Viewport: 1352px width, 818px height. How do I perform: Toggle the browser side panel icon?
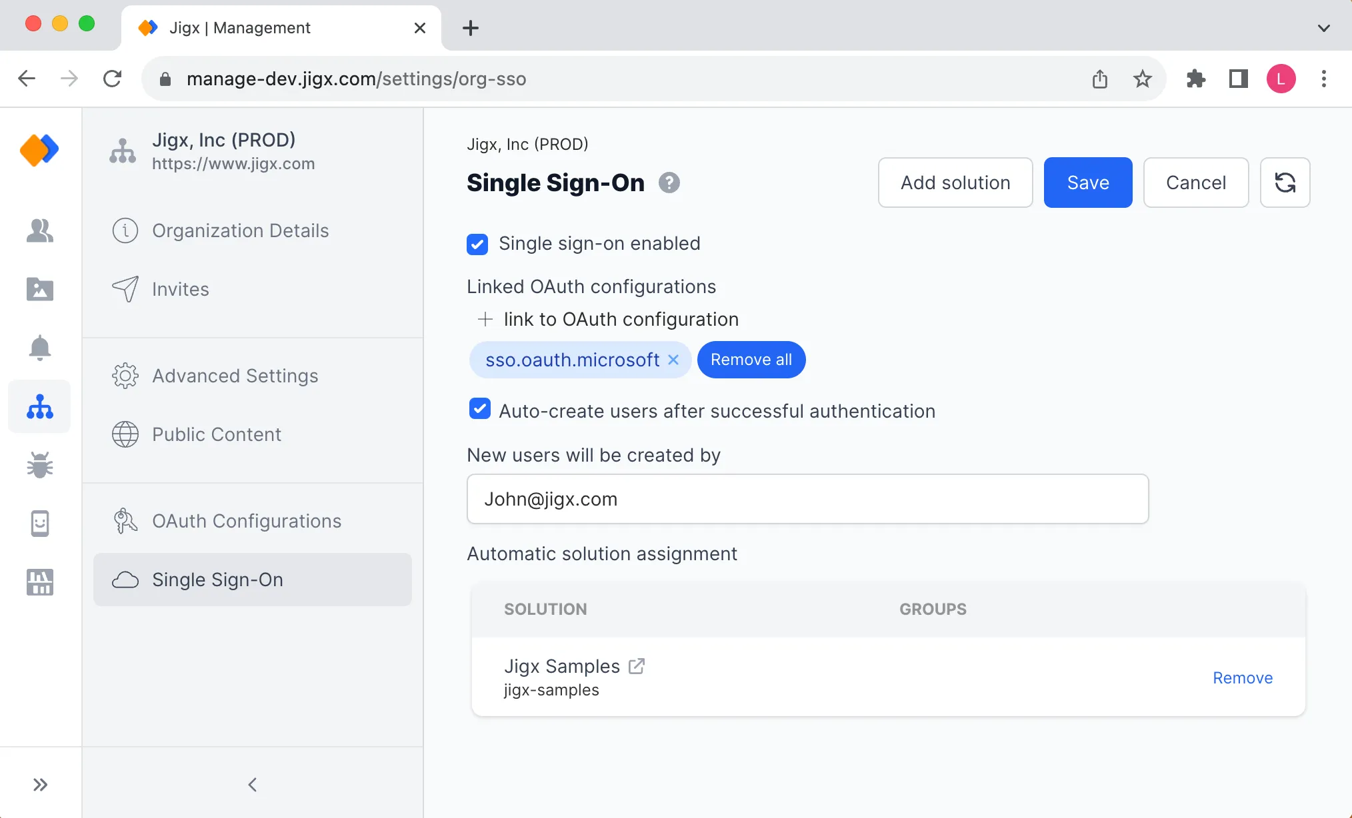click(1239, 79)
